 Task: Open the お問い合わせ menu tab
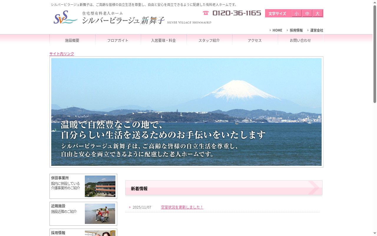click(x=300, y=40)
